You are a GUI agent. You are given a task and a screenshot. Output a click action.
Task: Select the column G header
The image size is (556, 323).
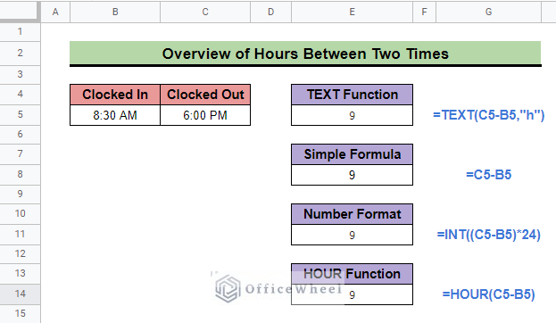pyautogui.click(x=489, y=12)
